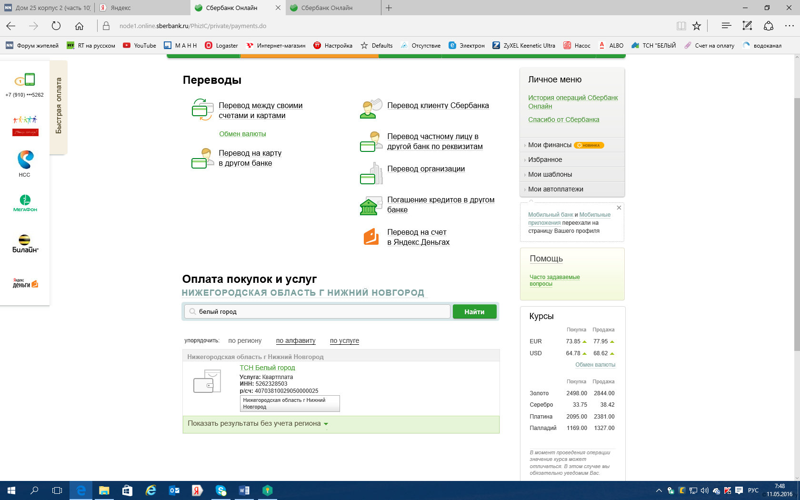Click the bank building icon for loan repayment
Image resolution: width=800 pixels, height=500 pixels.
tap(370, 206)
